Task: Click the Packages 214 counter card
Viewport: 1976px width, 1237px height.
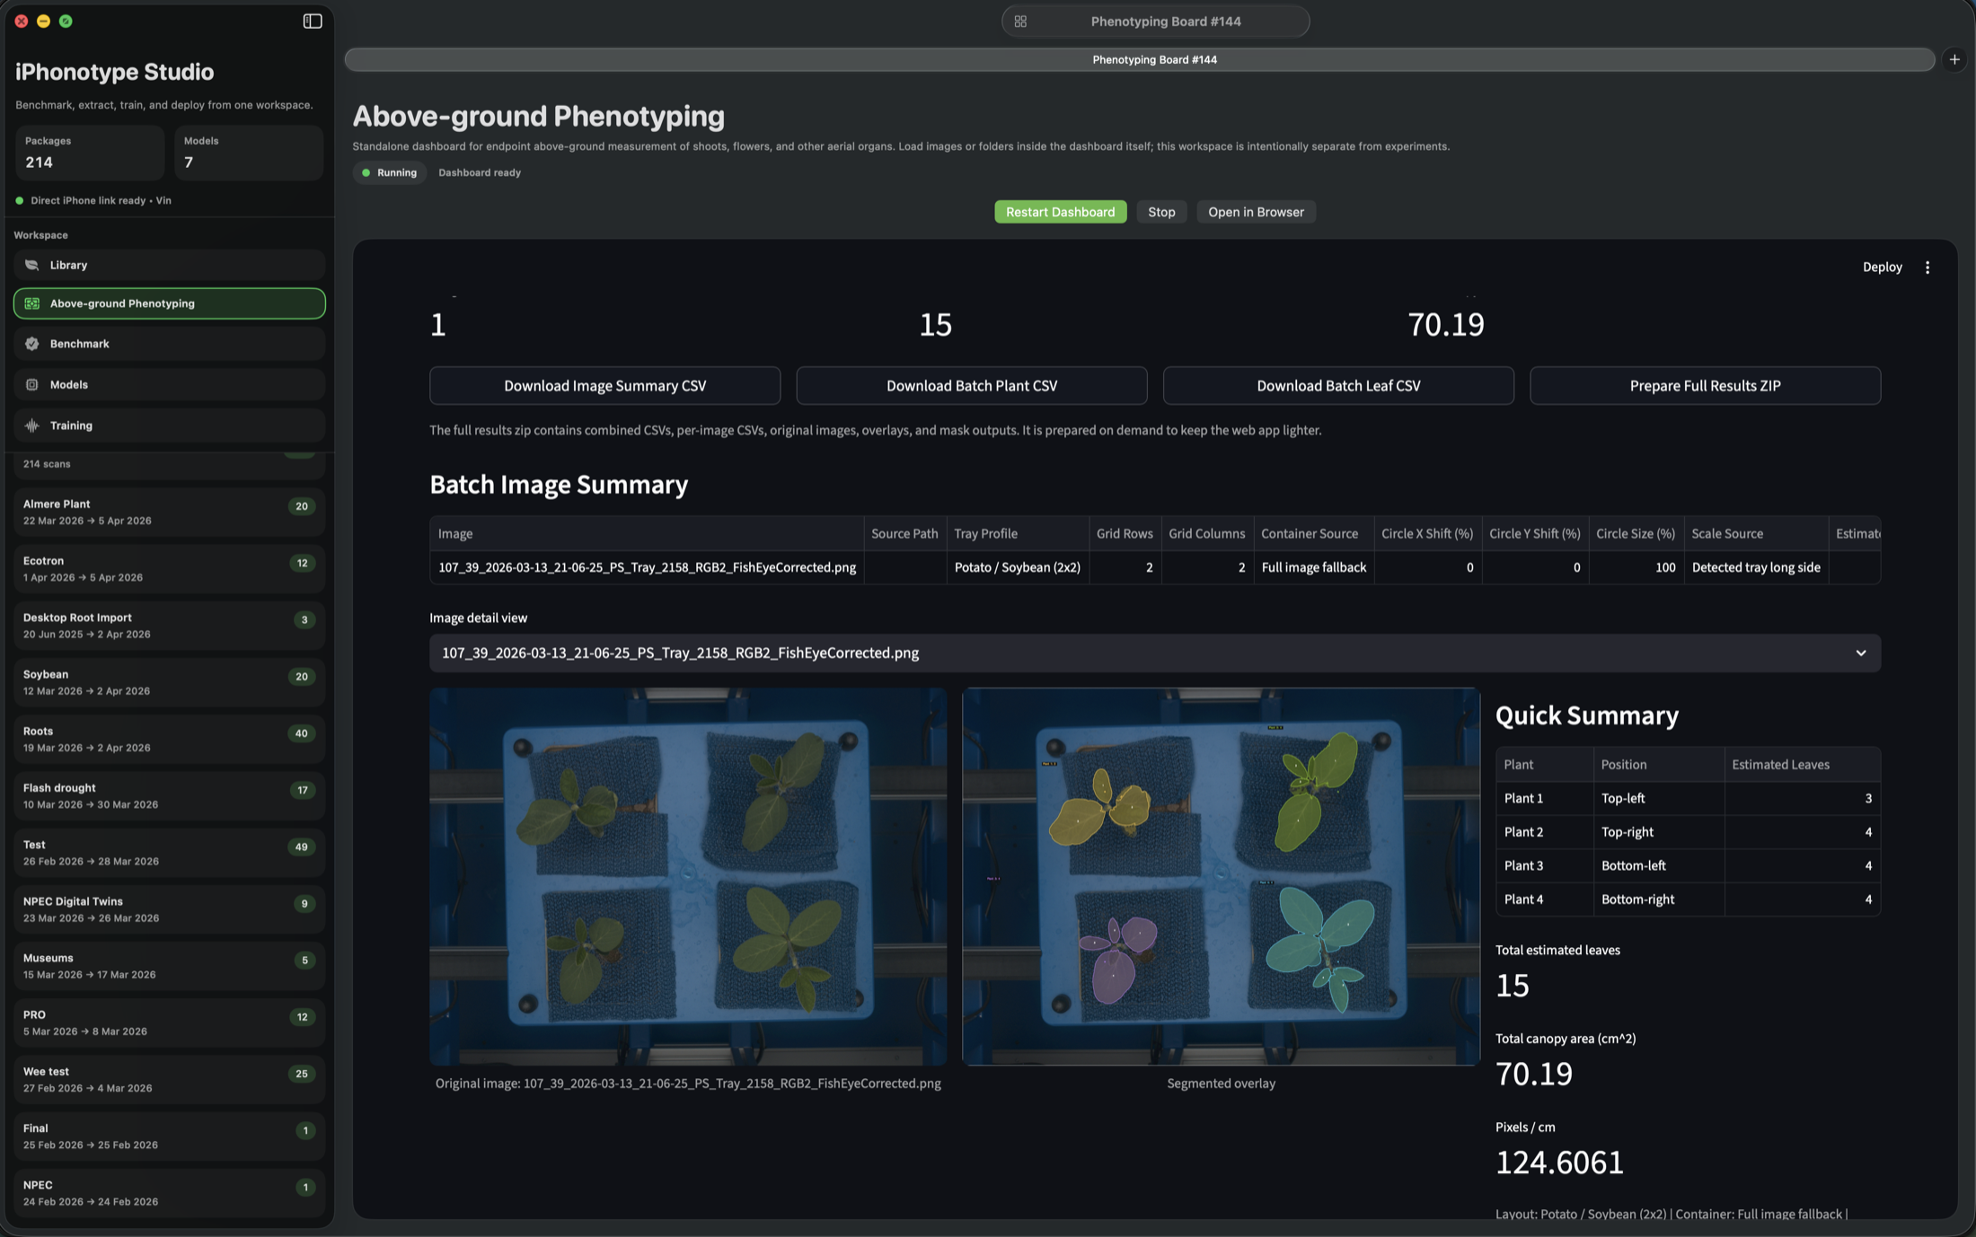Action: 89,153
